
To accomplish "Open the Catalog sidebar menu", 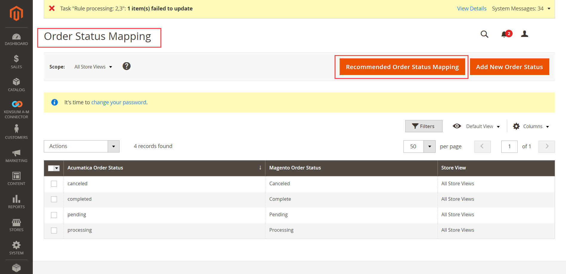I will (16, 85).
